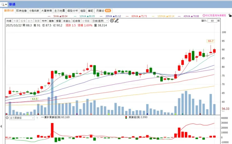Click the pink info circle icon in legend
Image resolution: width=232 pixels, height=144 pixels.
tap(204, 16)
